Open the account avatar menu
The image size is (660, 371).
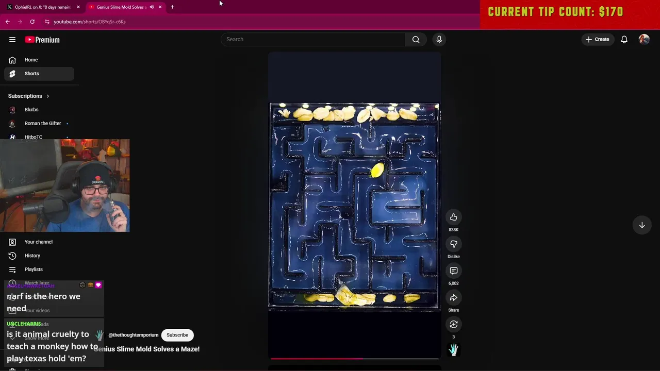pos(644,39)
